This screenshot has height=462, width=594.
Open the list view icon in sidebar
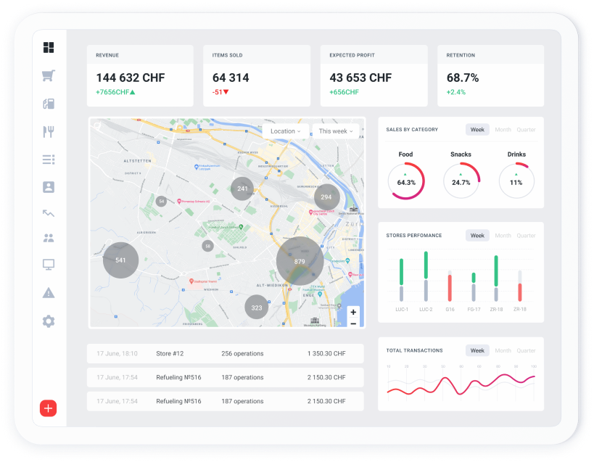click(49, 160)
